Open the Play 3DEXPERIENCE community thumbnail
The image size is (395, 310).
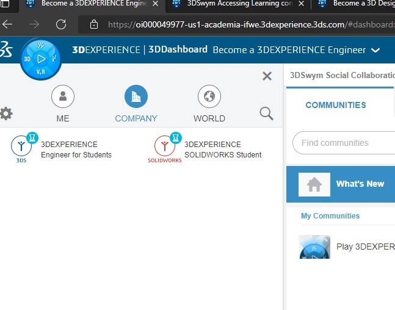(x=314, y=247)
